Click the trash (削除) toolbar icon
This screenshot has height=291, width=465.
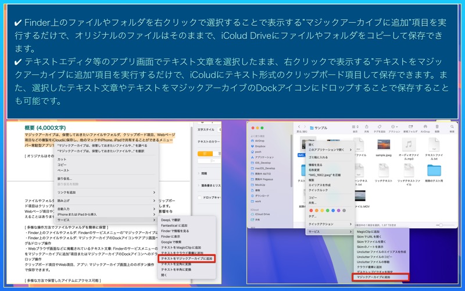point(437,127)
